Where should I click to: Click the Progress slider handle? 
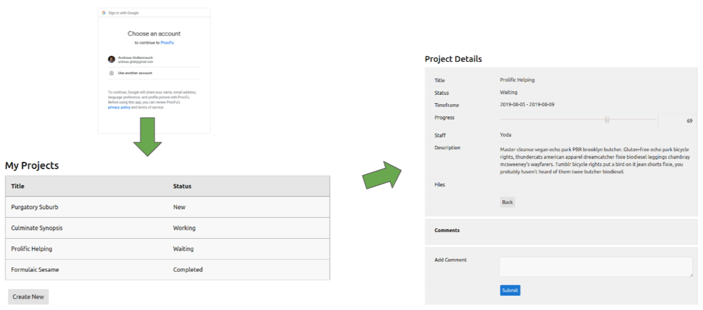coord(607,120)
